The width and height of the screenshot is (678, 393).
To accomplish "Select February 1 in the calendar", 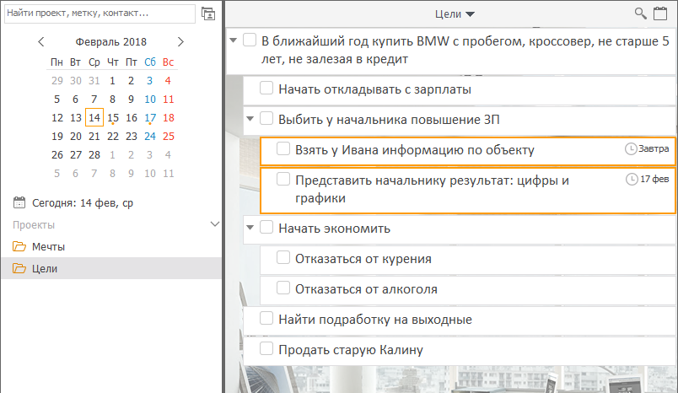I will (112, 80).
